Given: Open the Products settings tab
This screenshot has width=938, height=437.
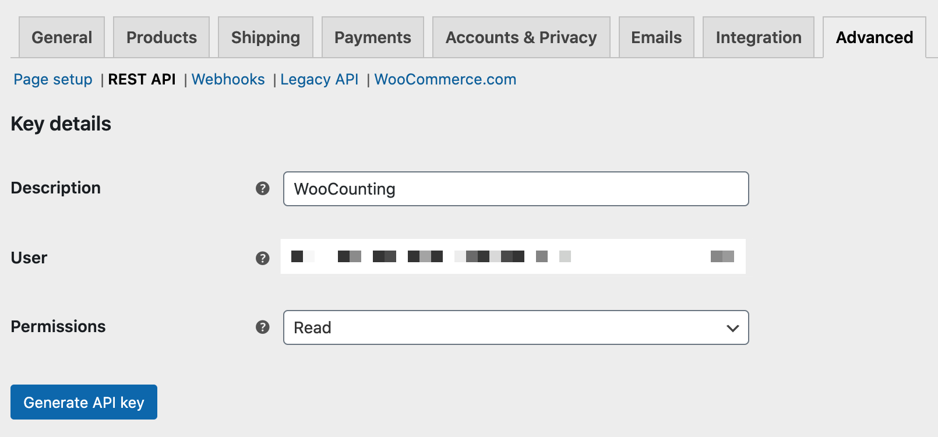Looking at the screenshot, I should pos(161,37).
